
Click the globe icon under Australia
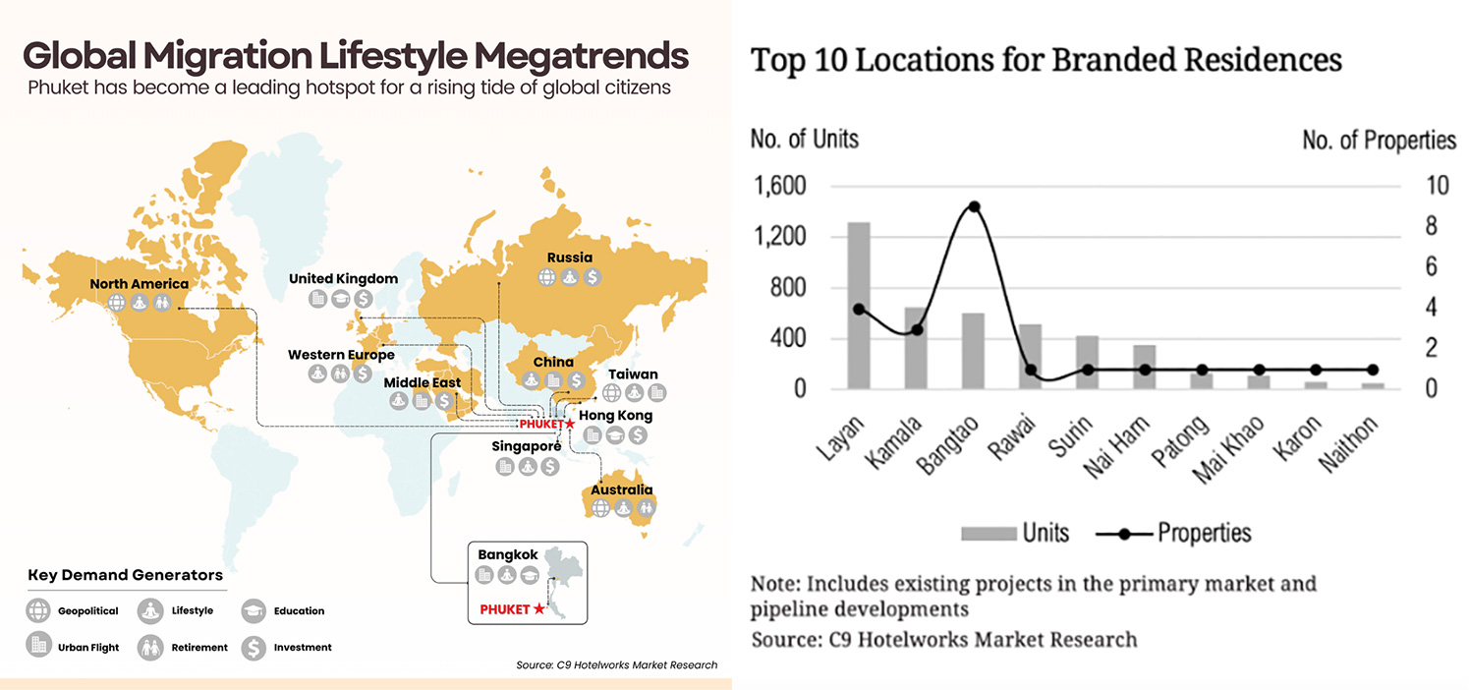(x=600, y=508)
